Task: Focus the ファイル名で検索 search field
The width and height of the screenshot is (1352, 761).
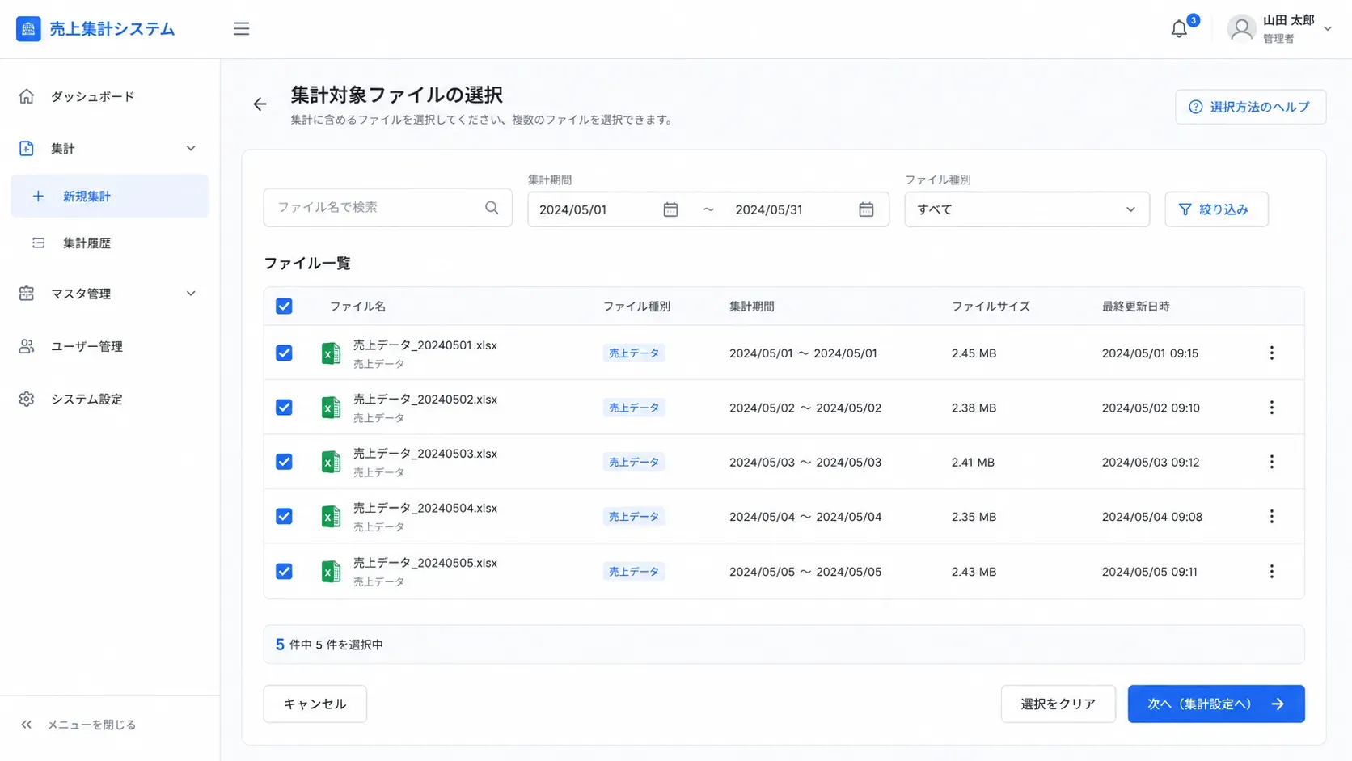Action: tap(387, 208)
